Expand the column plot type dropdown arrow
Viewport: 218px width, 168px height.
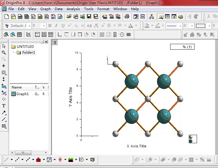(44, 160)
